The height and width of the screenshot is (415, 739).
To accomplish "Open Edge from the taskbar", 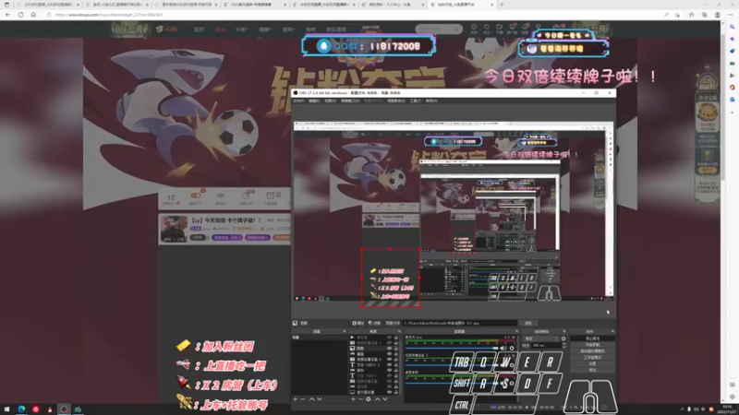I will pyautogui.click(x=21, y=409).
